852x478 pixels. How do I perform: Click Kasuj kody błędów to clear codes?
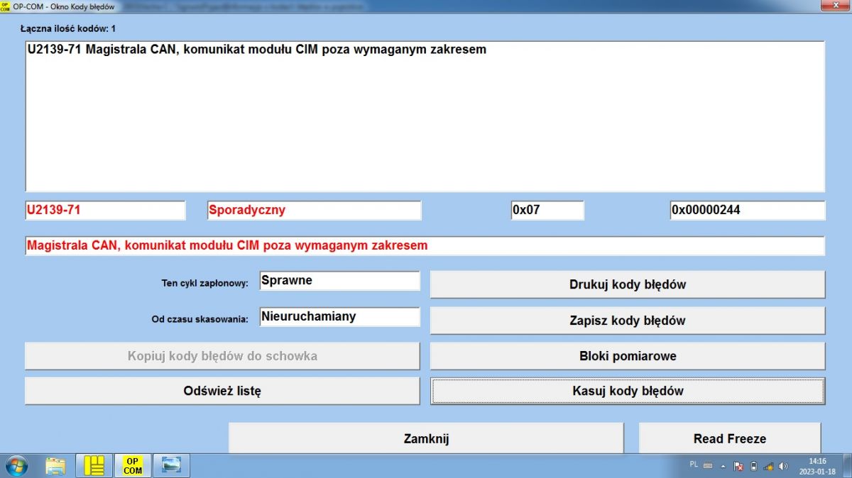point(628,391)
